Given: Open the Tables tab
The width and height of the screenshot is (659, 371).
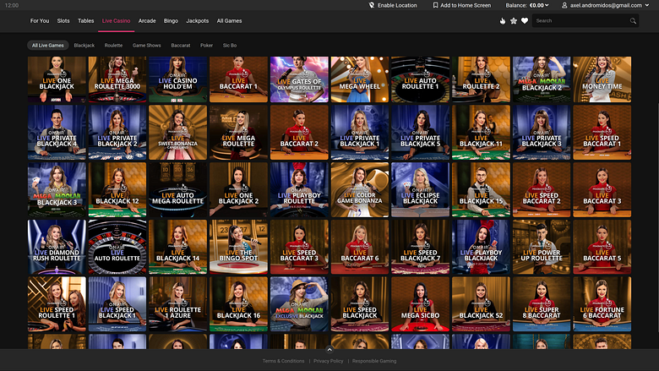Looking at the screenshot, I should point(85,20).
